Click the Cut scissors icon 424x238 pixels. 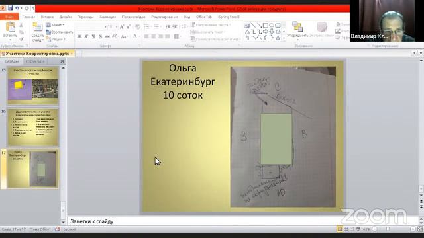21,25
